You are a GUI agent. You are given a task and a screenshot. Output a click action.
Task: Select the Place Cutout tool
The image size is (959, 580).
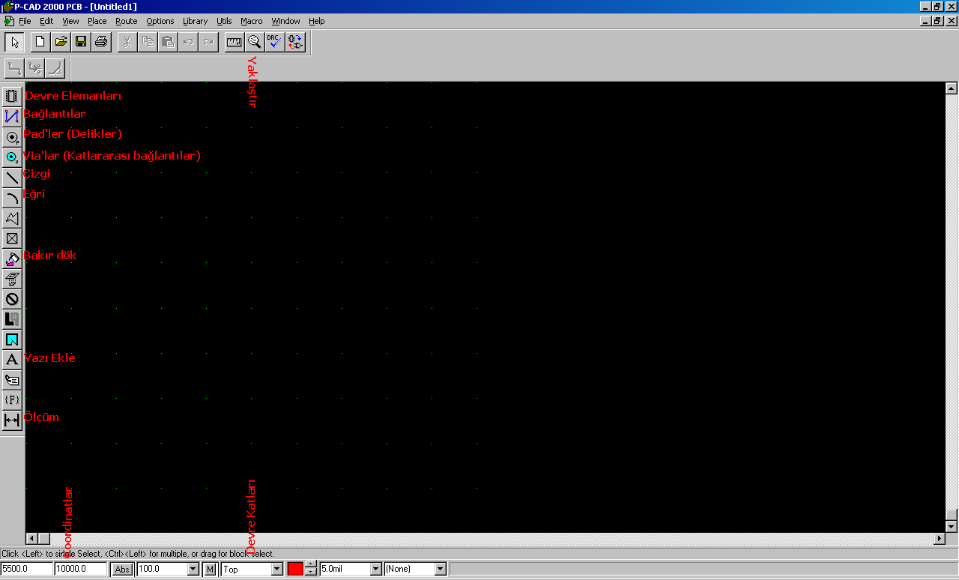pos(12,279)
